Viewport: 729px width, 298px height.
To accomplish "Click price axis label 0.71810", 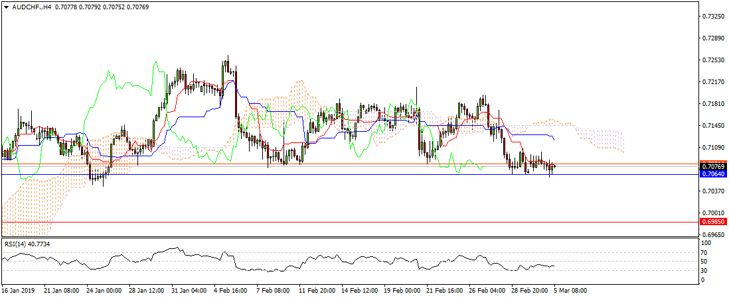I will 712,103.
